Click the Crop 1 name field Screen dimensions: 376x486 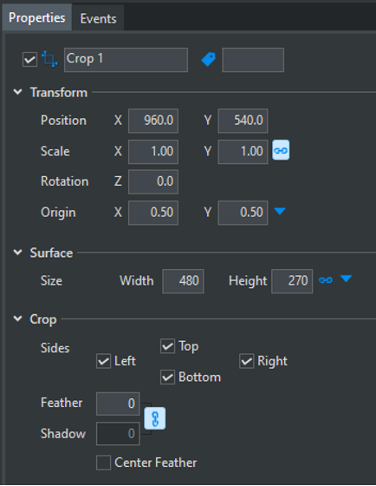coord(126,60)
